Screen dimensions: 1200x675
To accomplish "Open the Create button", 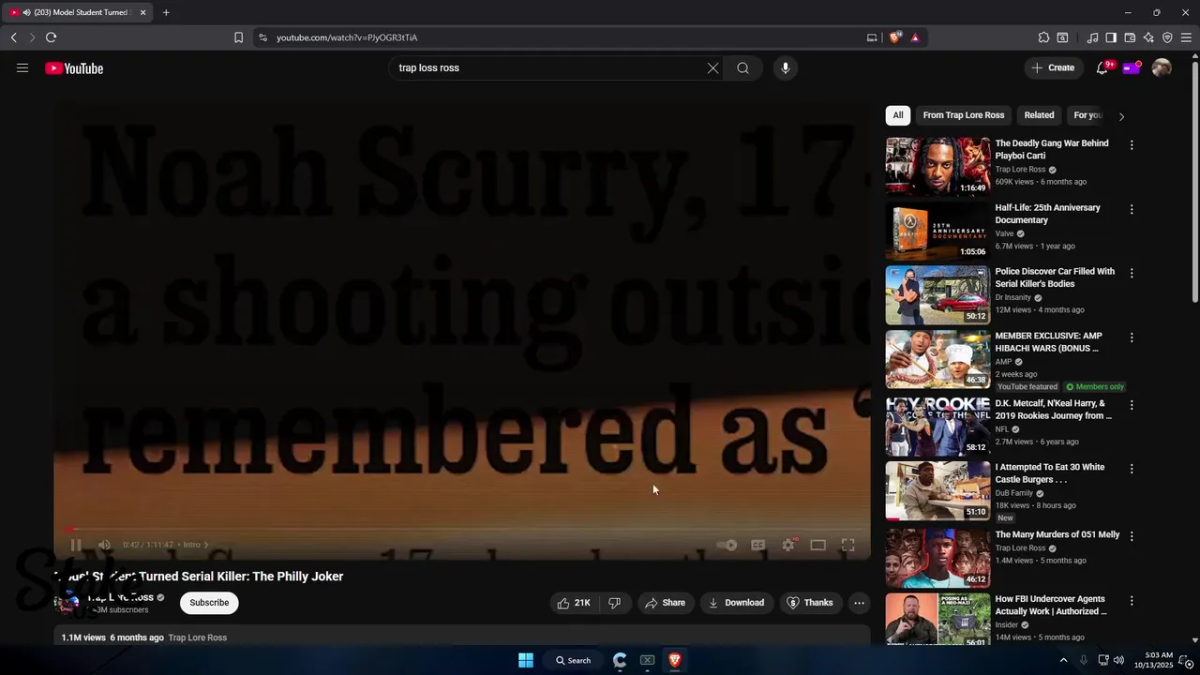I will point(1053,67).
